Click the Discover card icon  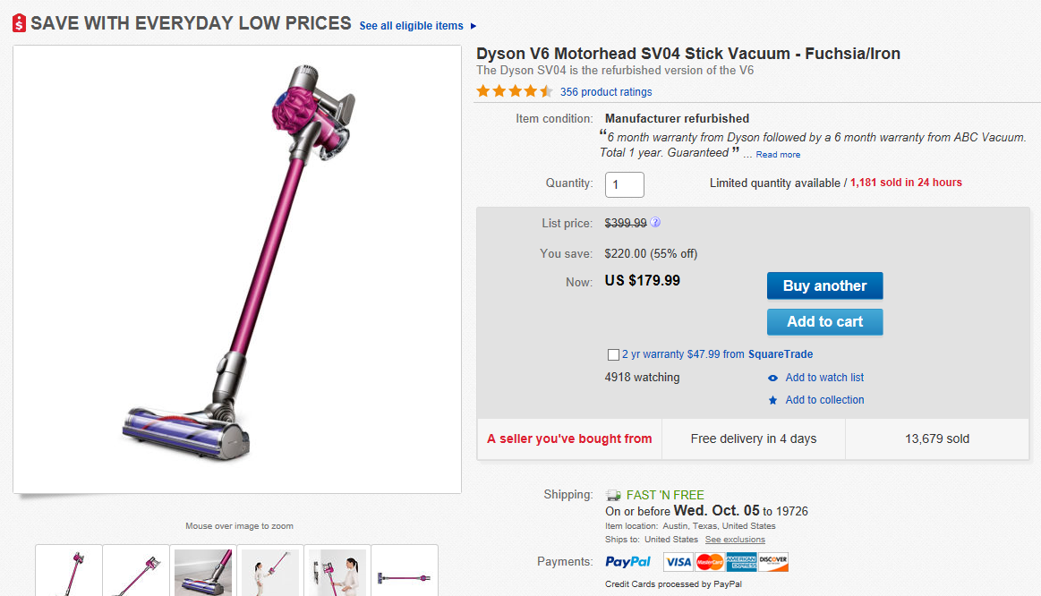tap(773, 562)
